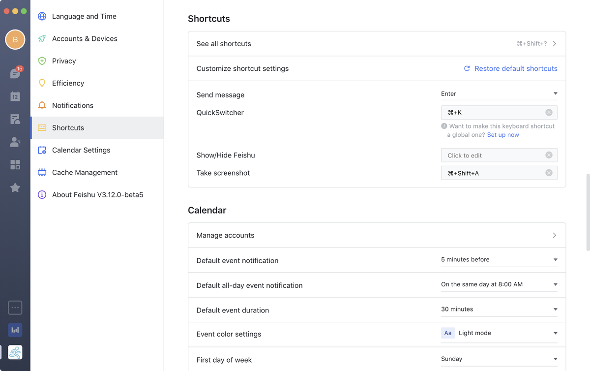This screenshot has width=590, height=371.
Task: Click the restore arrow icon beside Restore default shortcuts
Action: 467,68
